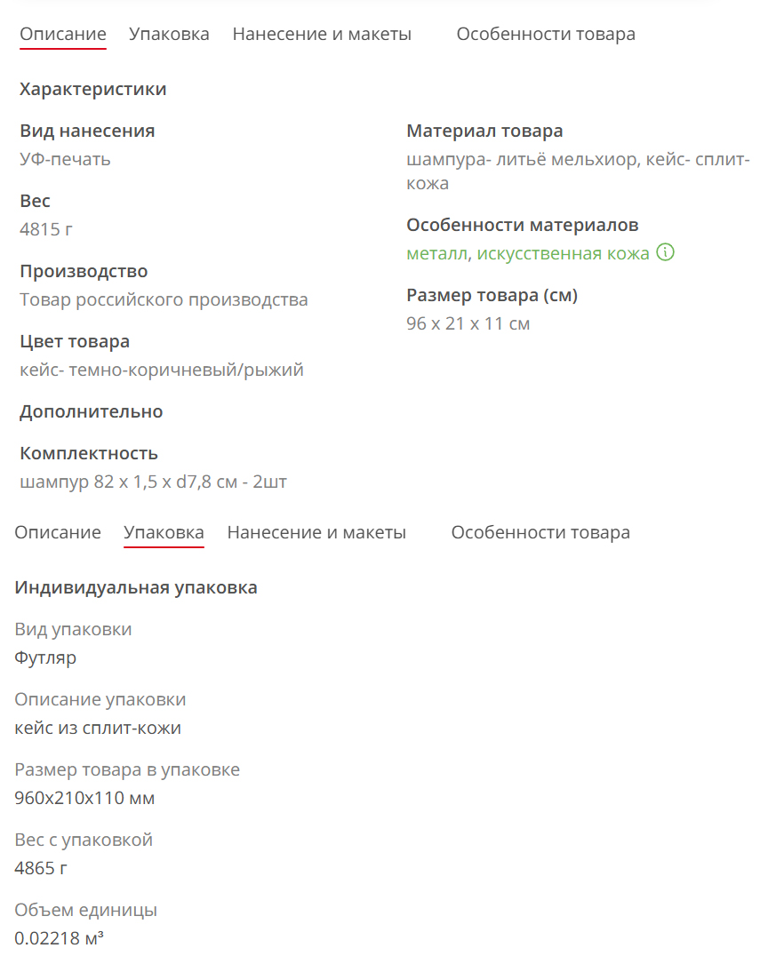The height and width of the screenshot is (964, 768).
Task: Open Особенности товара tab above Характеристики heading
Action: pos(546,35)
